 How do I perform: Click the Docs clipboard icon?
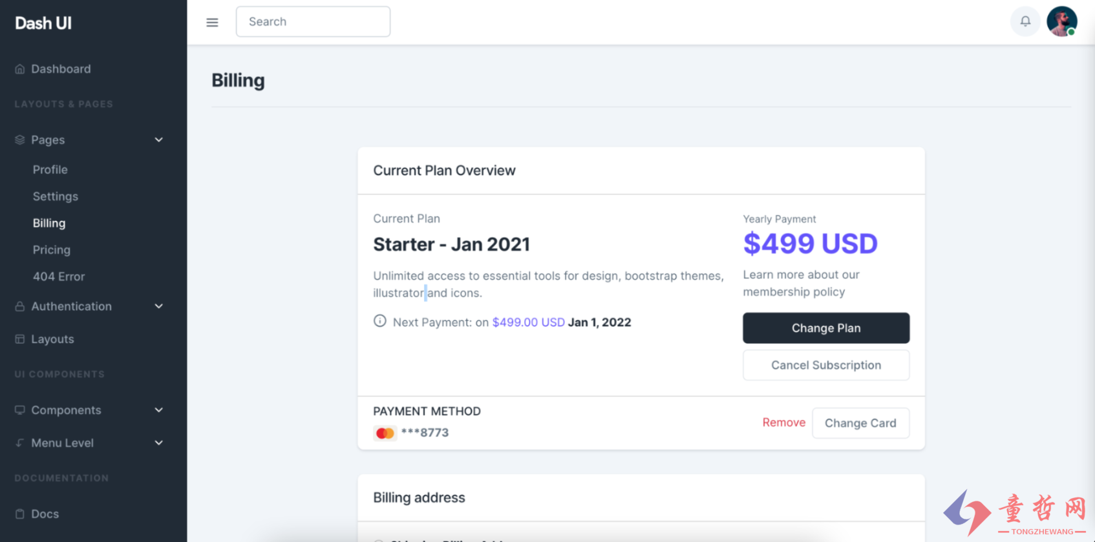(20, 514)
